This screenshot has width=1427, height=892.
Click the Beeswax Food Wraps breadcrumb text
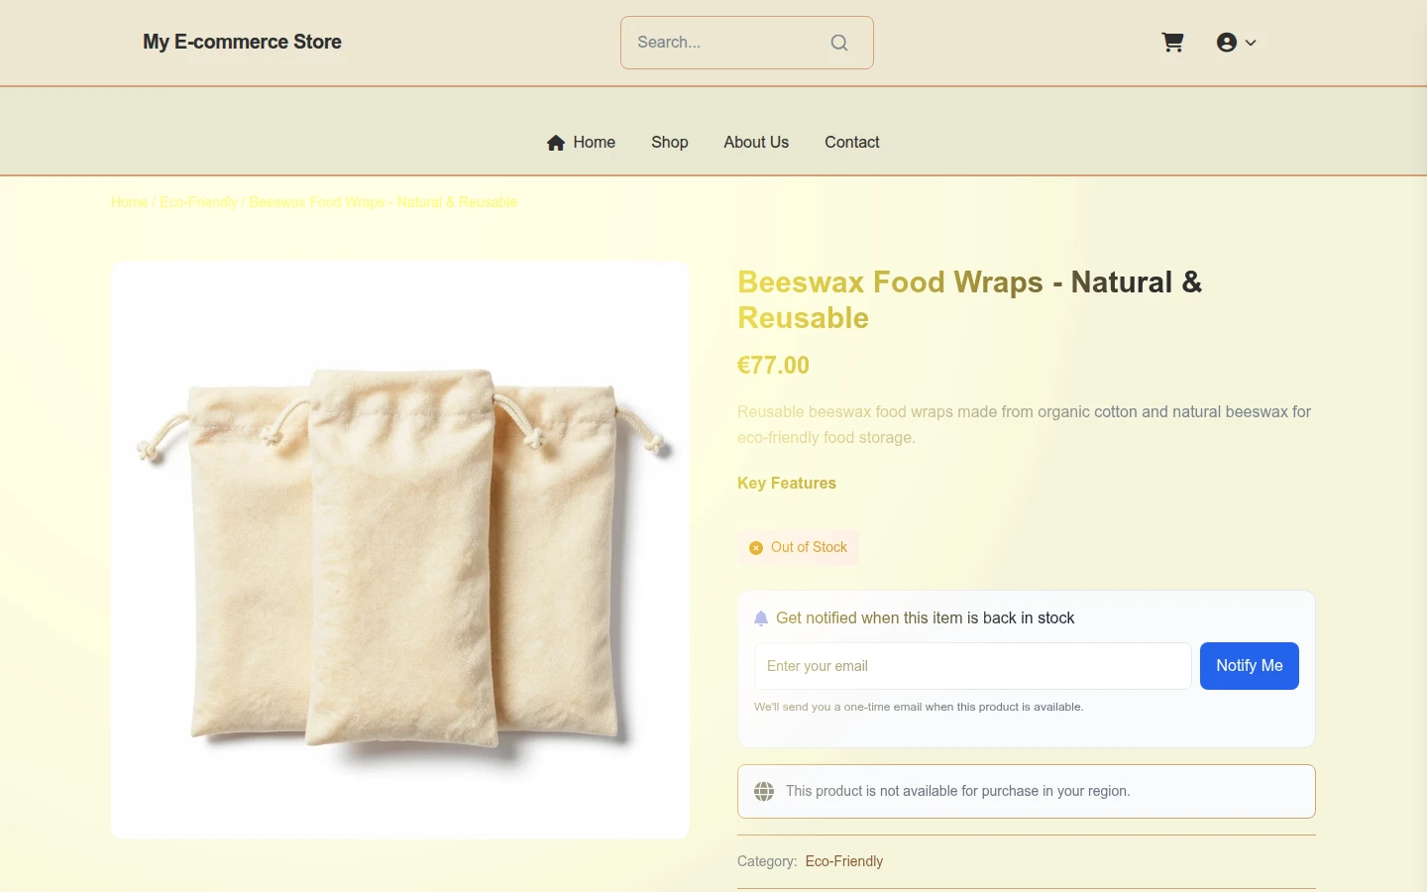click(384, 202)
